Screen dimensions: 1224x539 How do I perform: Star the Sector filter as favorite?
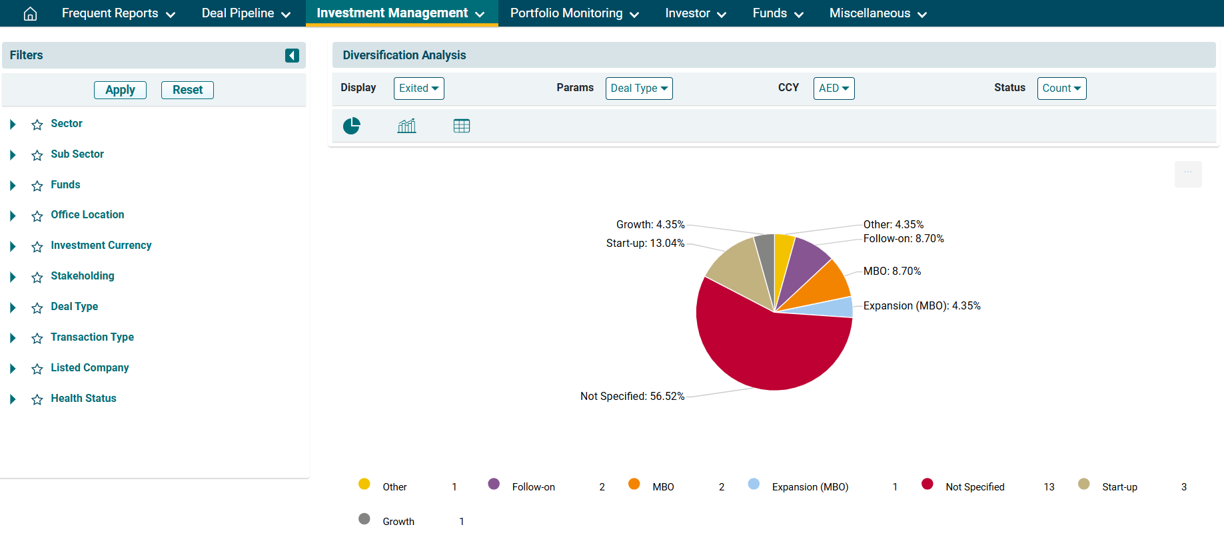pos(37,124)
